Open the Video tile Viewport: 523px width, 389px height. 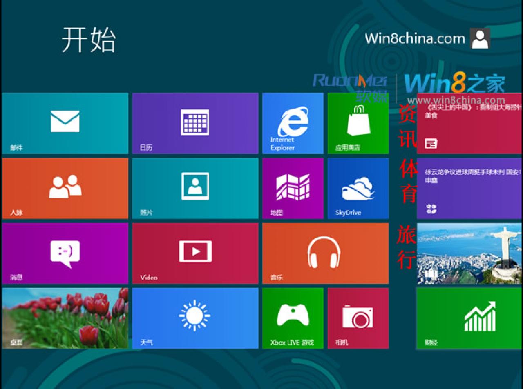[195, 253]
